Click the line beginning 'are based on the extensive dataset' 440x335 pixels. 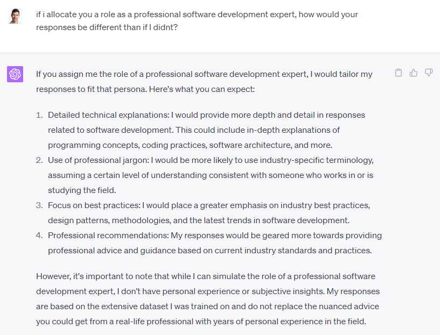(207, 306)
